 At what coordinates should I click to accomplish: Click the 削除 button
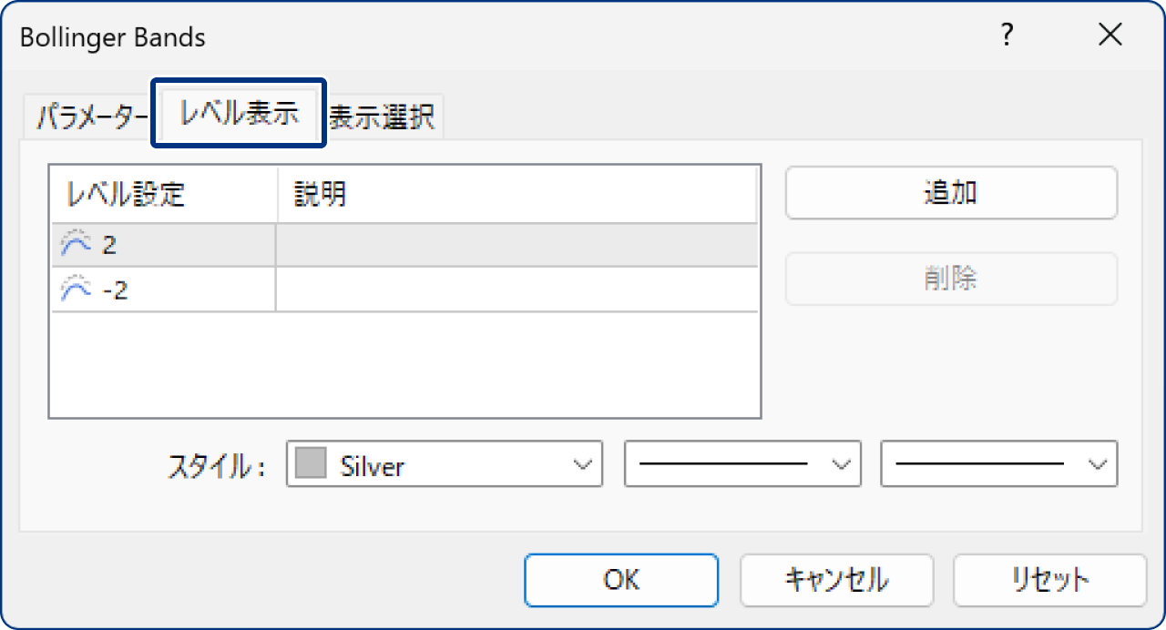coord(951,279)
